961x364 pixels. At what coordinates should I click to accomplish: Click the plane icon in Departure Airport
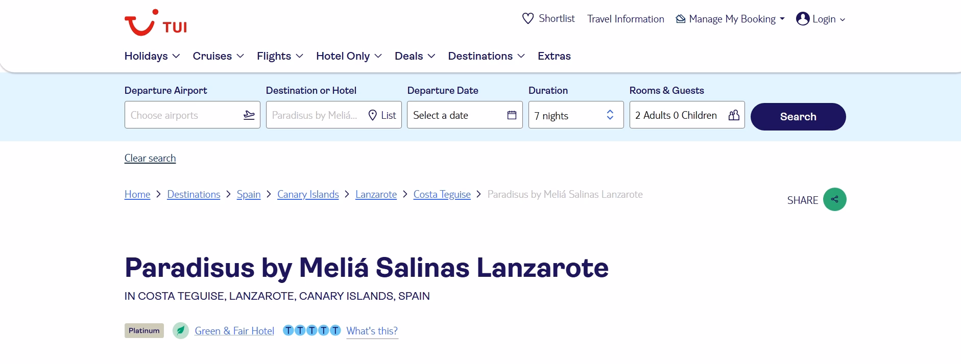tap(249, 115)
